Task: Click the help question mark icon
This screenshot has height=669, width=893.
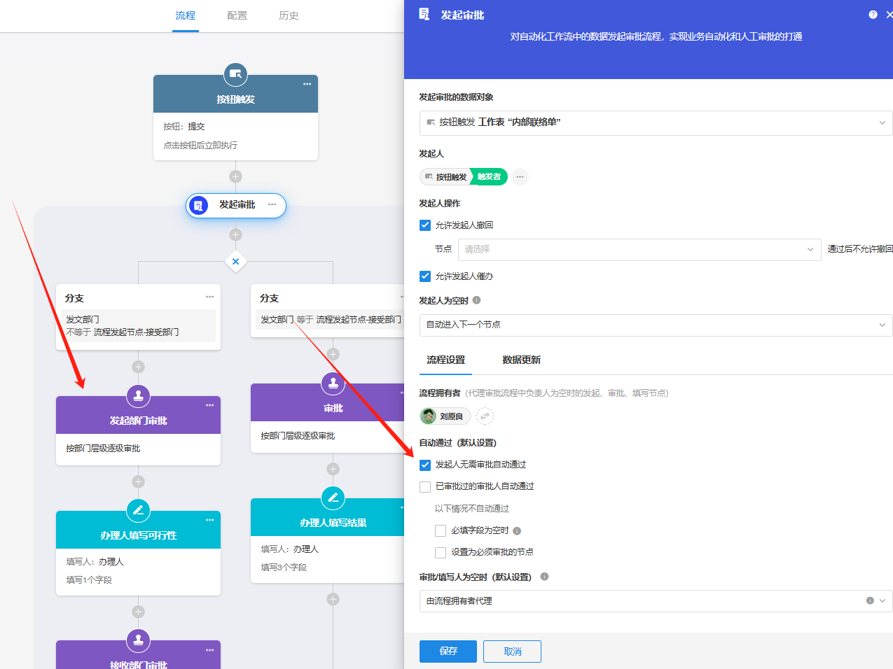Action: pyautogui.click(x=873, y=15)
